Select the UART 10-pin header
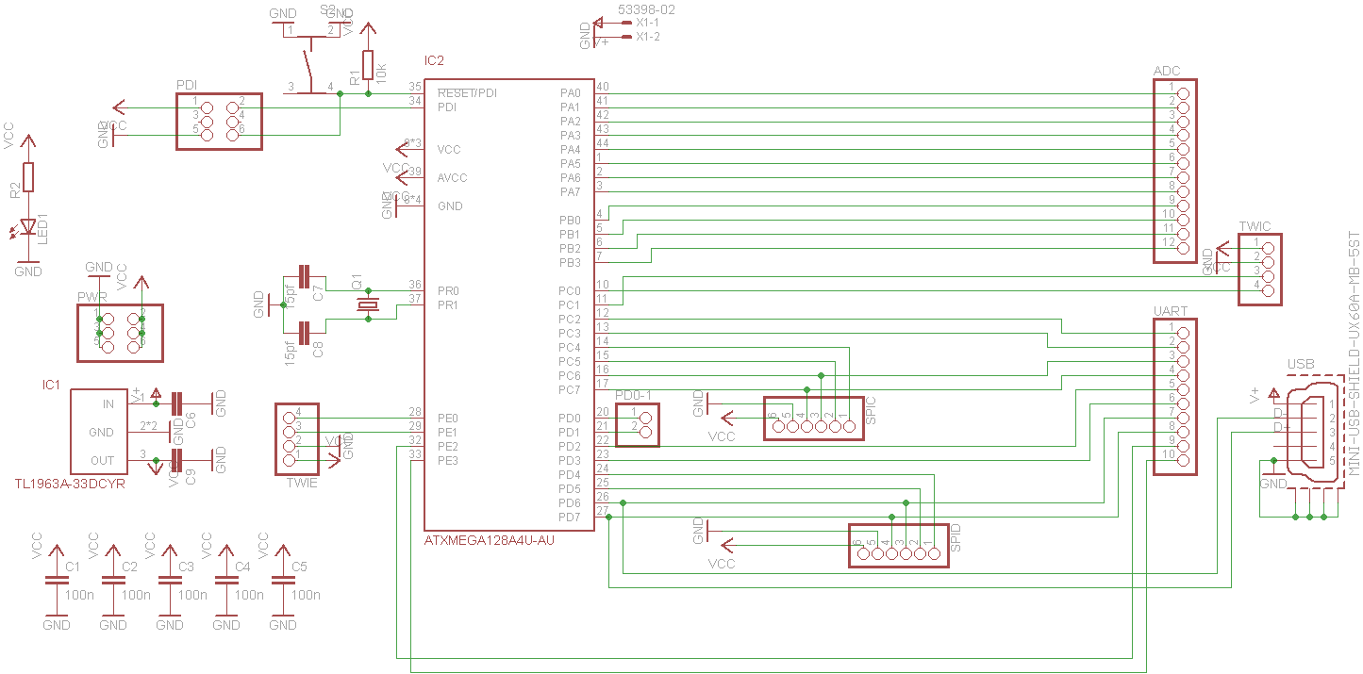 pyautogui.click(x=1175, y=397)
